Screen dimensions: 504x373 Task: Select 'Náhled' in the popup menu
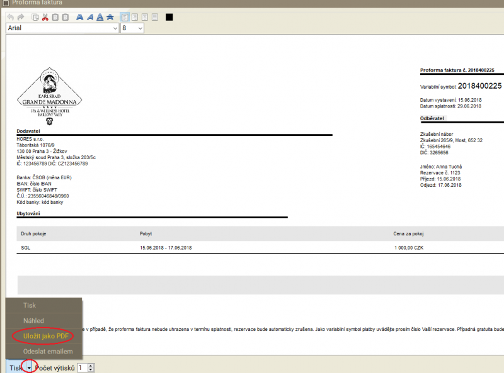[34, 321]
